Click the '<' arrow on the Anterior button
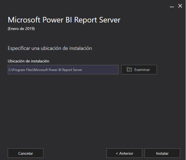 click(x=117, y=153)
